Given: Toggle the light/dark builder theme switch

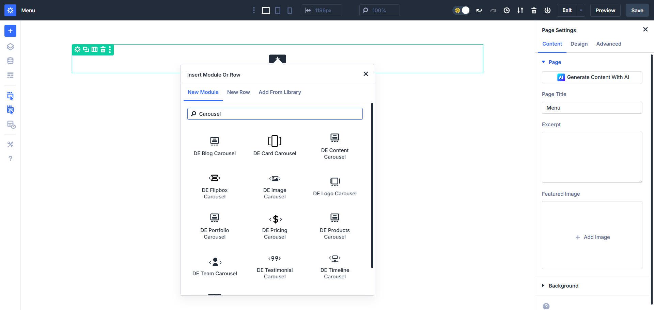Looking at the screenshot, I should 461,10.
